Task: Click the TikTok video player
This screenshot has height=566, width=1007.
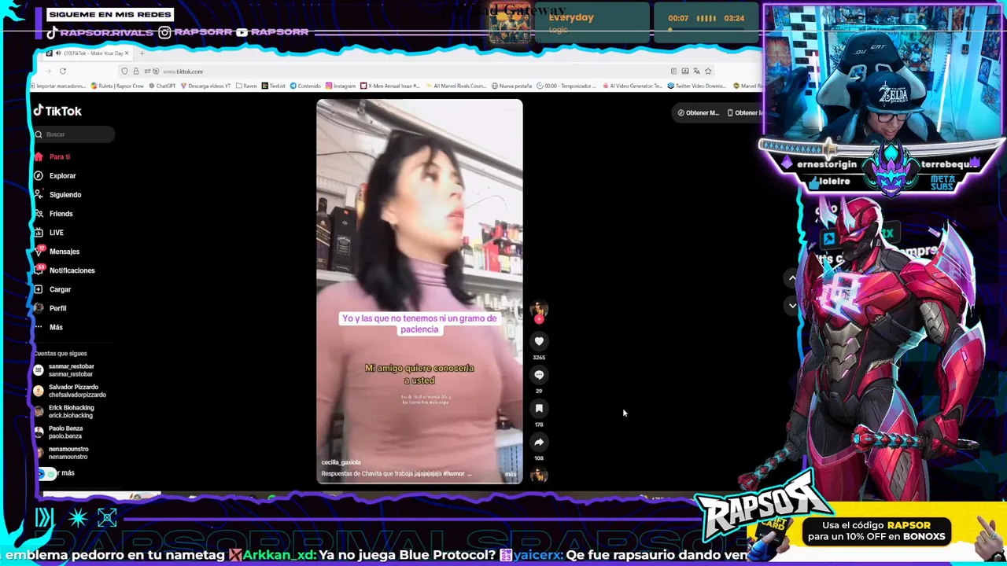Action: pyautogui.click(x=419, y=291)
